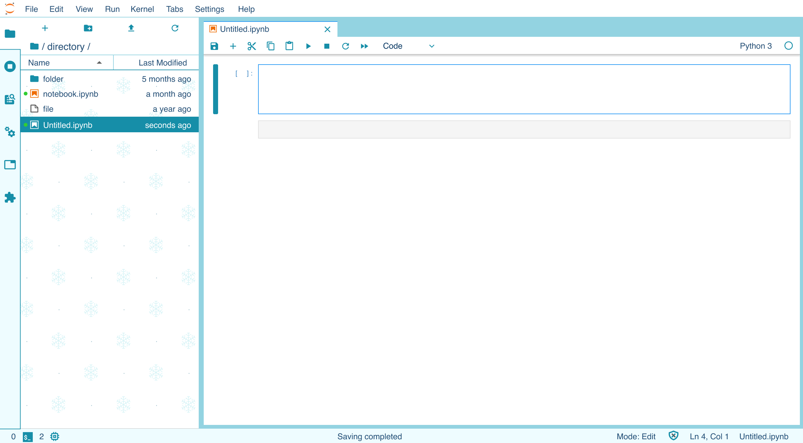The image size is (803, 443).
Task: Click the Python 3 kernel name
Action: [756, 46]
